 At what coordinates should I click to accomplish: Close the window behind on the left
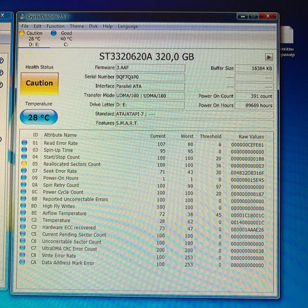3,15
